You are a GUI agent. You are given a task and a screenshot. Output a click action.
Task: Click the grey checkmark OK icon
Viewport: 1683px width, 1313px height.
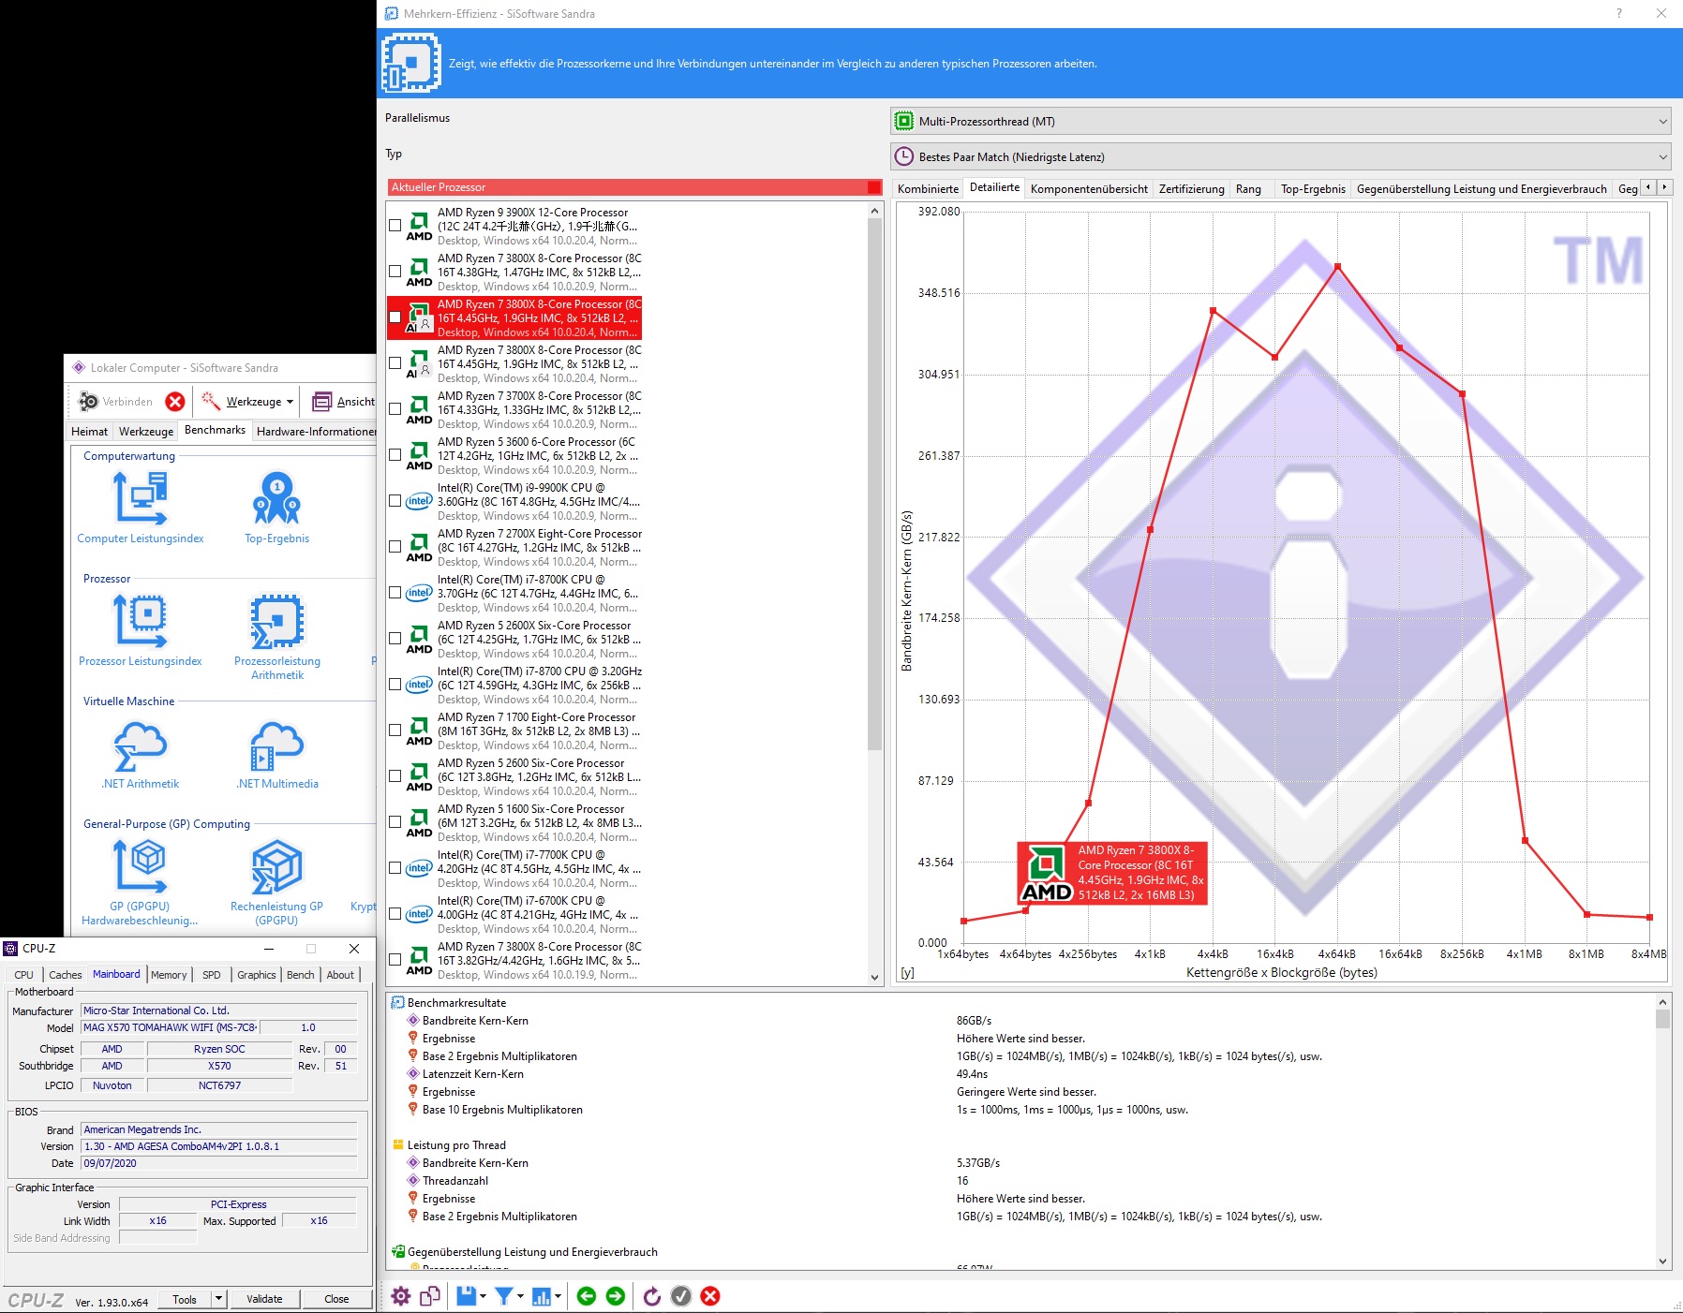(681, 1296)
